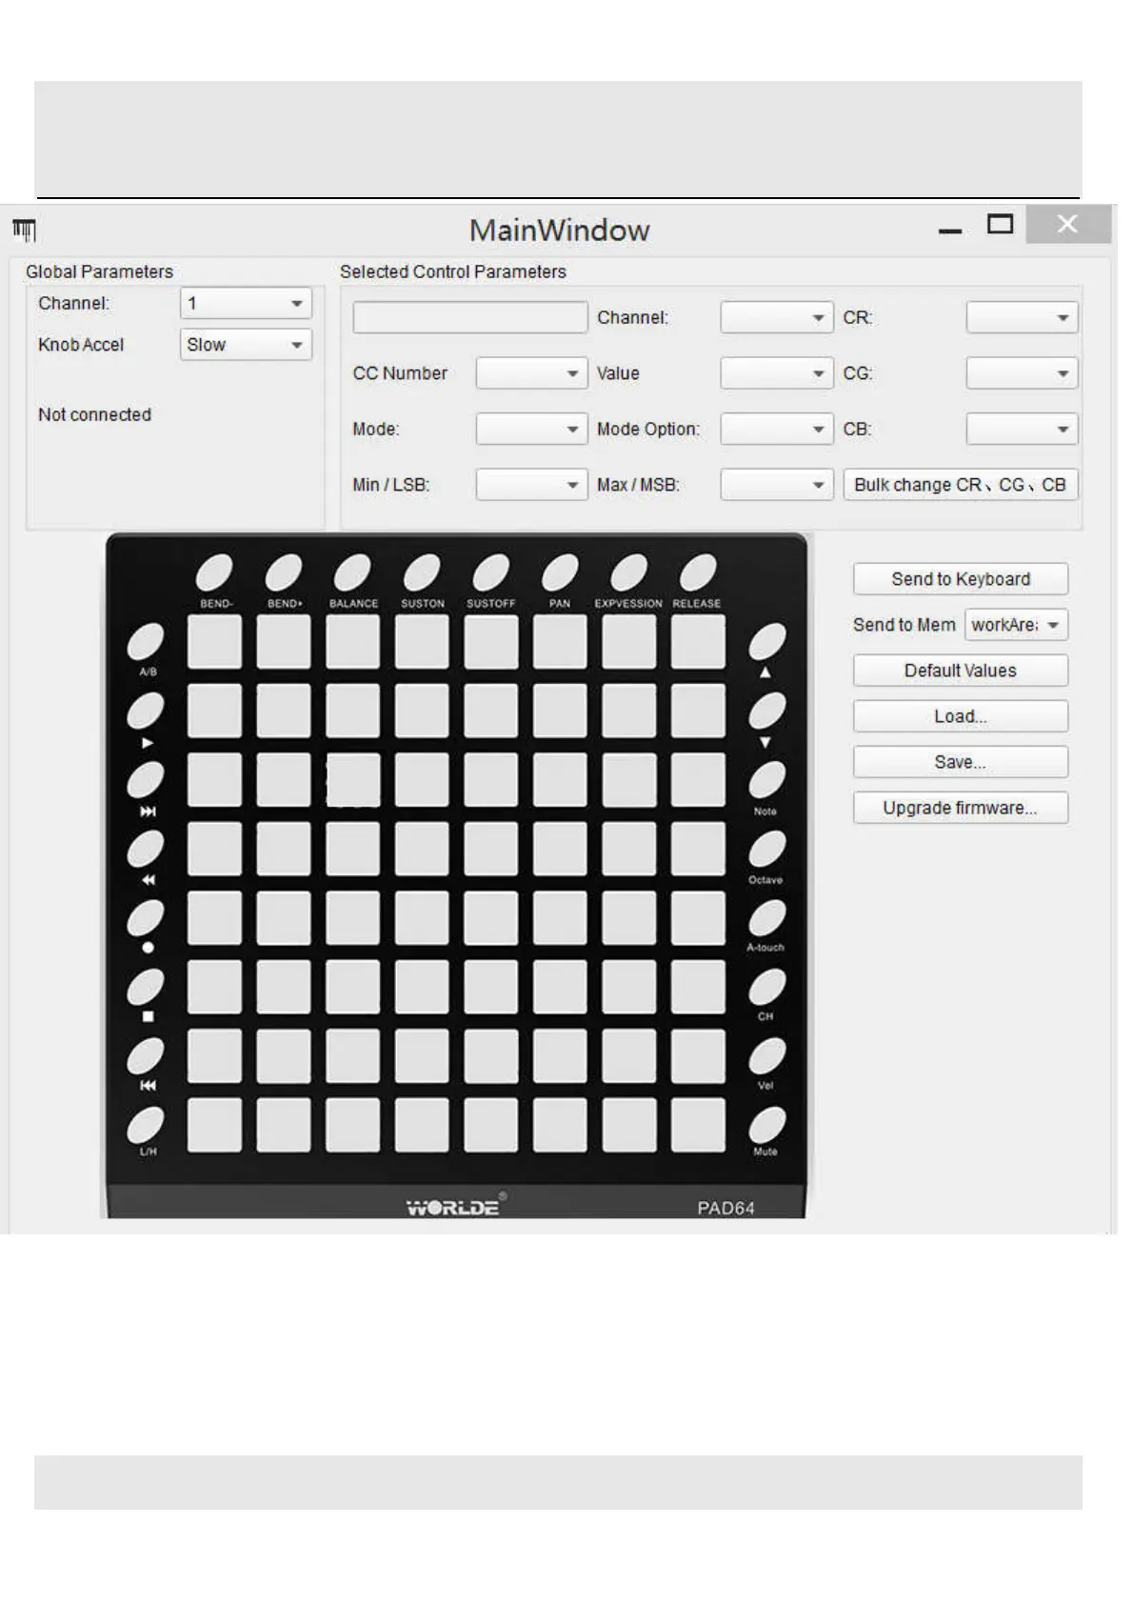Screen dimensions: 1134x1604
Task: Select the SUSTOFF knob
Action: click(490, 573)
